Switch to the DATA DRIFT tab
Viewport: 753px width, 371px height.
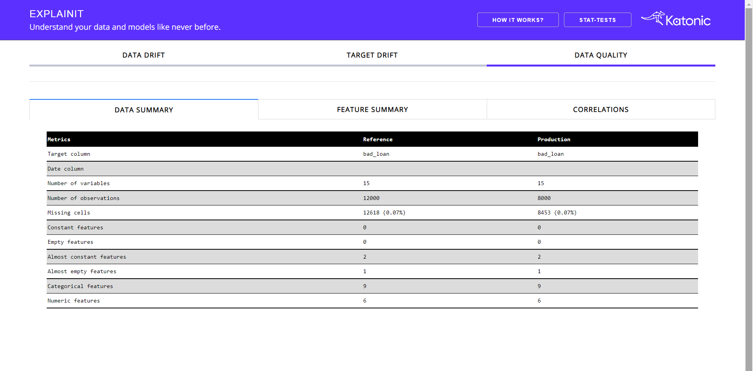pos(144,55)
